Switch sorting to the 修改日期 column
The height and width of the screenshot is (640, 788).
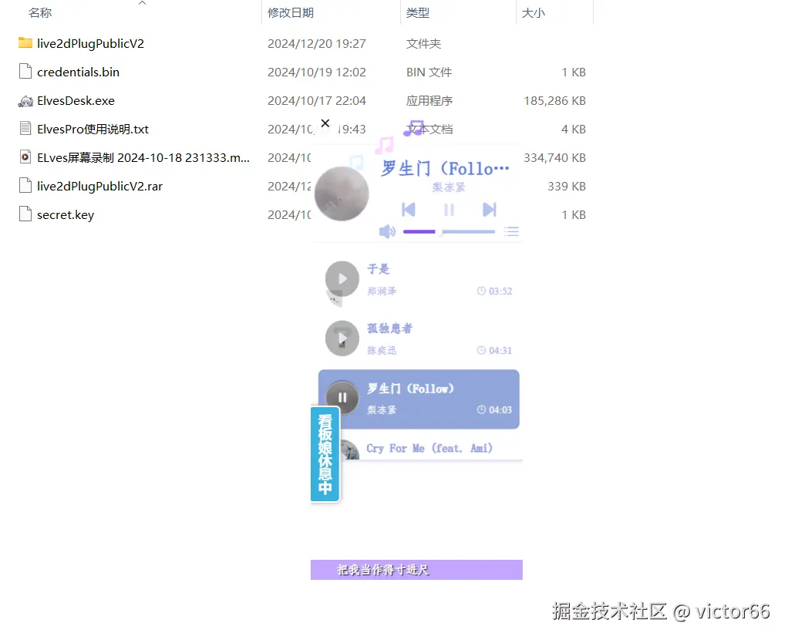click(291, 12)
